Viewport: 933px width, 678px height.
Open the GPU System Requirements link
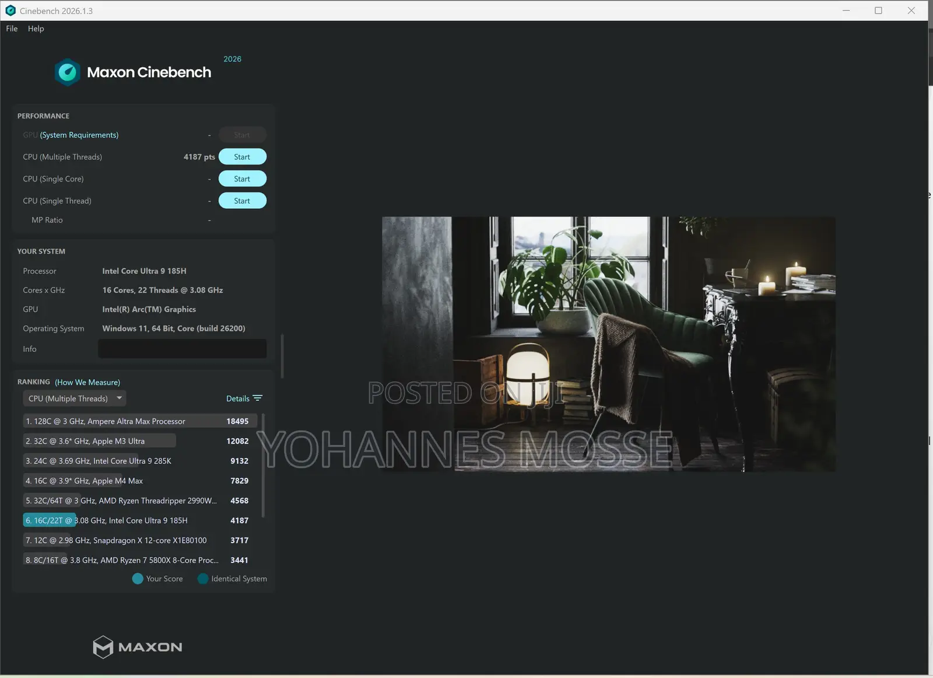click(x=79, y=135)
